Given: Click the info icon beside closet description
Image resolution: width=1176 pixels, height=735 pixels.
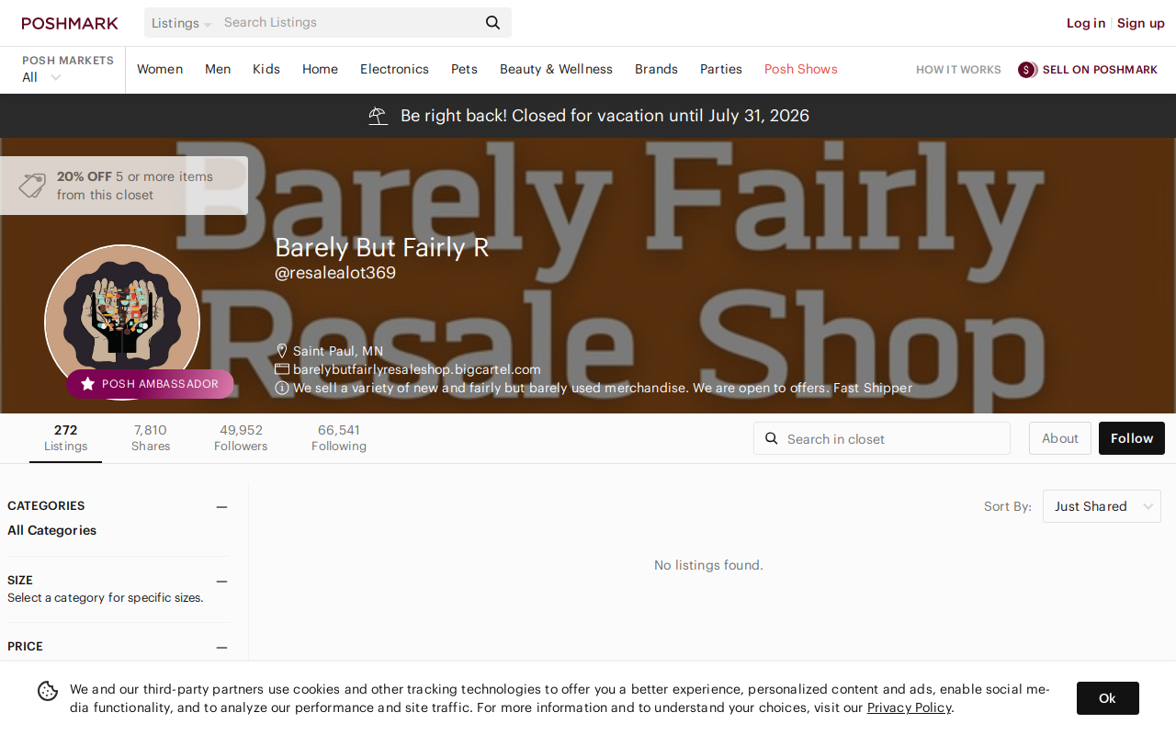Looking at the screenshot, I should 282,388.
